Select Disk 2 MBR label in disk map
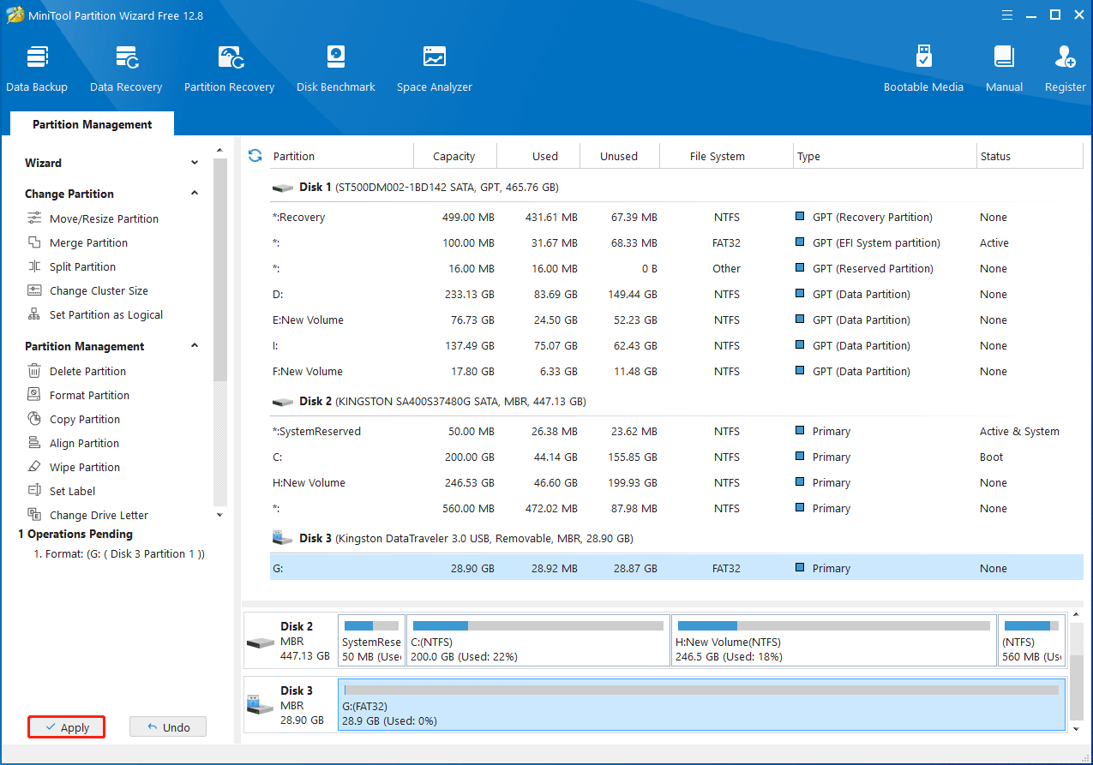The height and width of the screenshot is (765, 1093). click(290, 640)
